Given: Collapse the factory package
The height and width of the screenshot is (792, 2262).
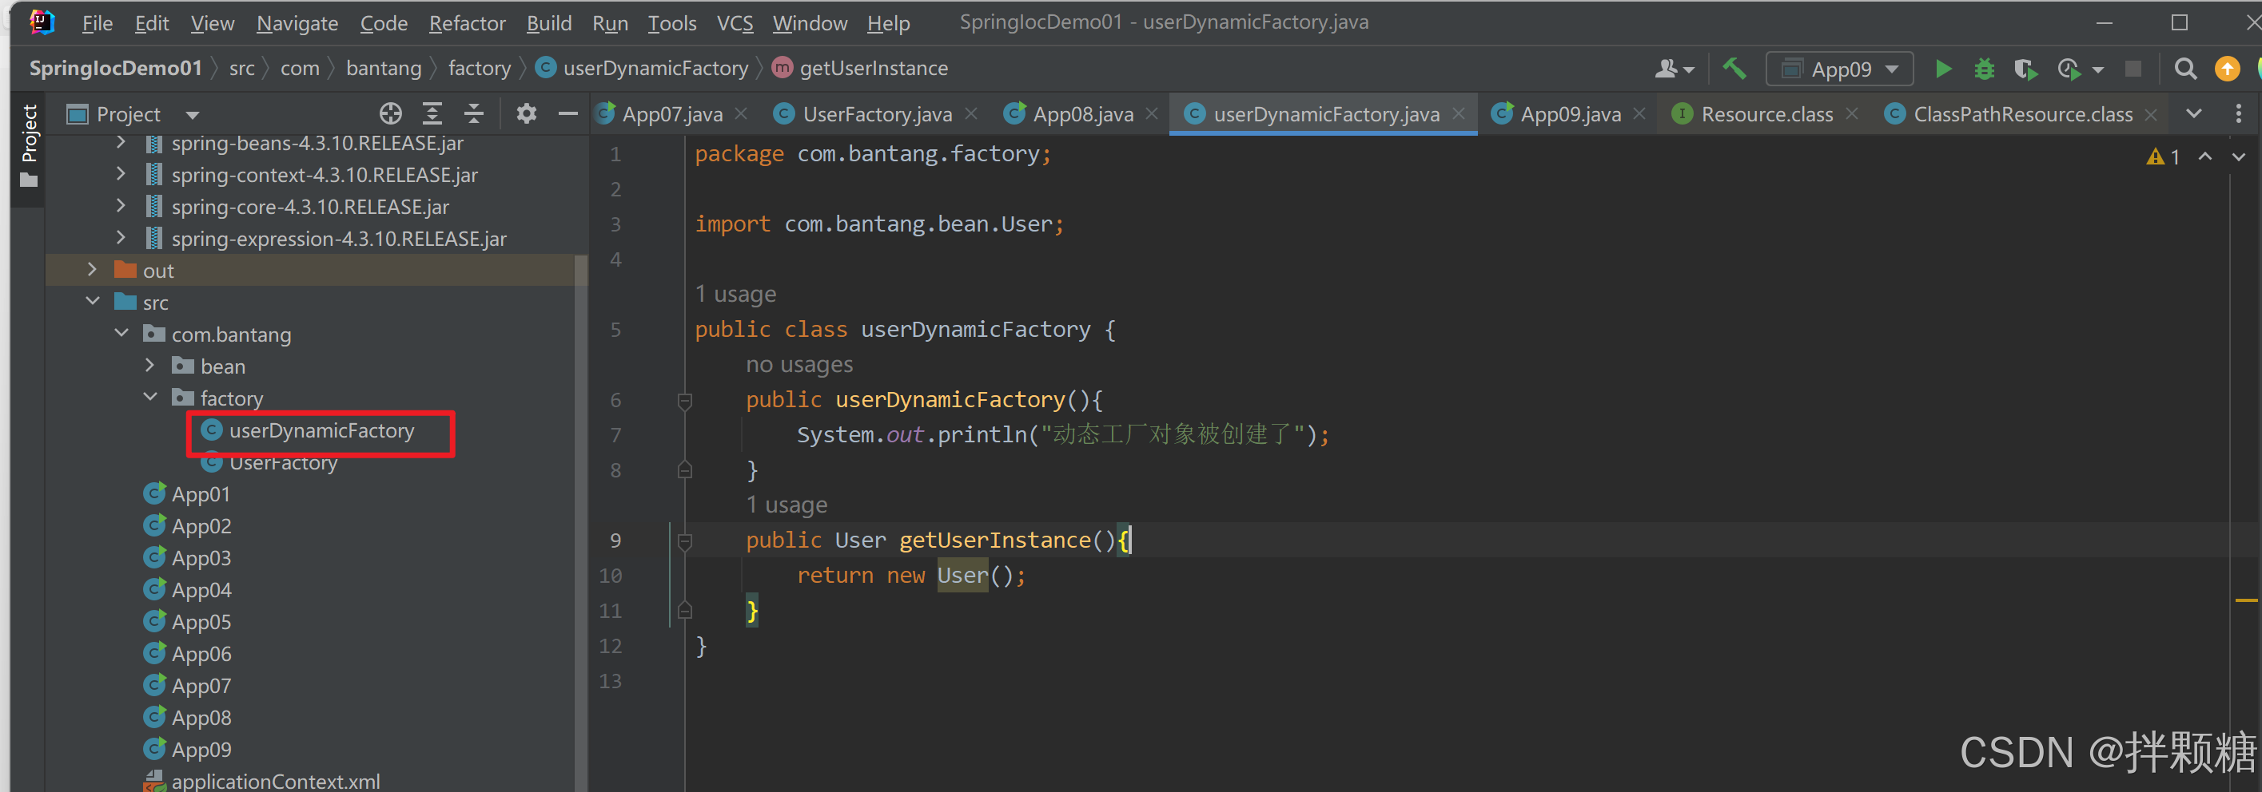Looking at the screenshot, I should pyautogui.click(x=150, y=398).
